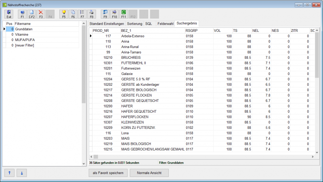Click the filter list scrollbar down arrow
Screen dimensions: 323x182
click(84, 164)
